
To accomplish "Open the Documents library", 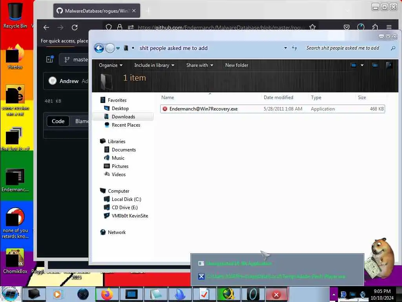I will [x=124, y=150].
